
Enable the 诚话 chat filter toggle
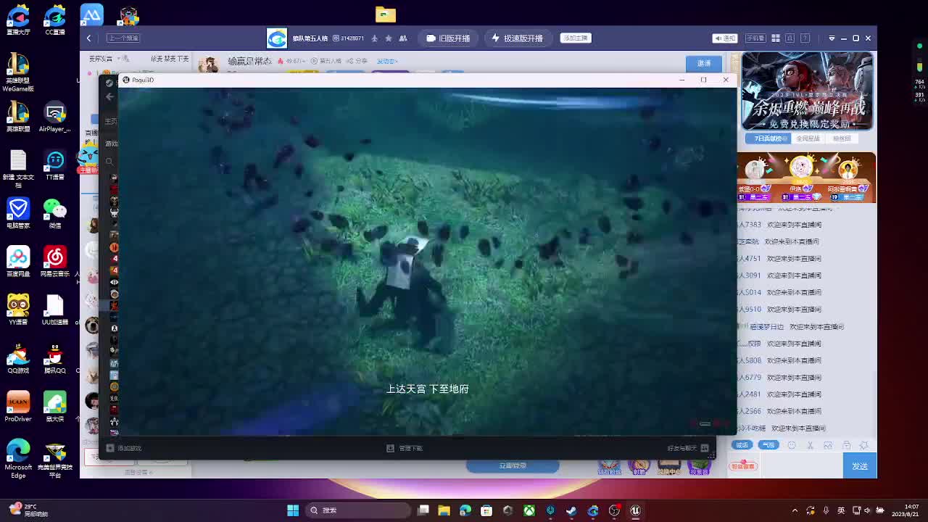(x=742, y=445)
